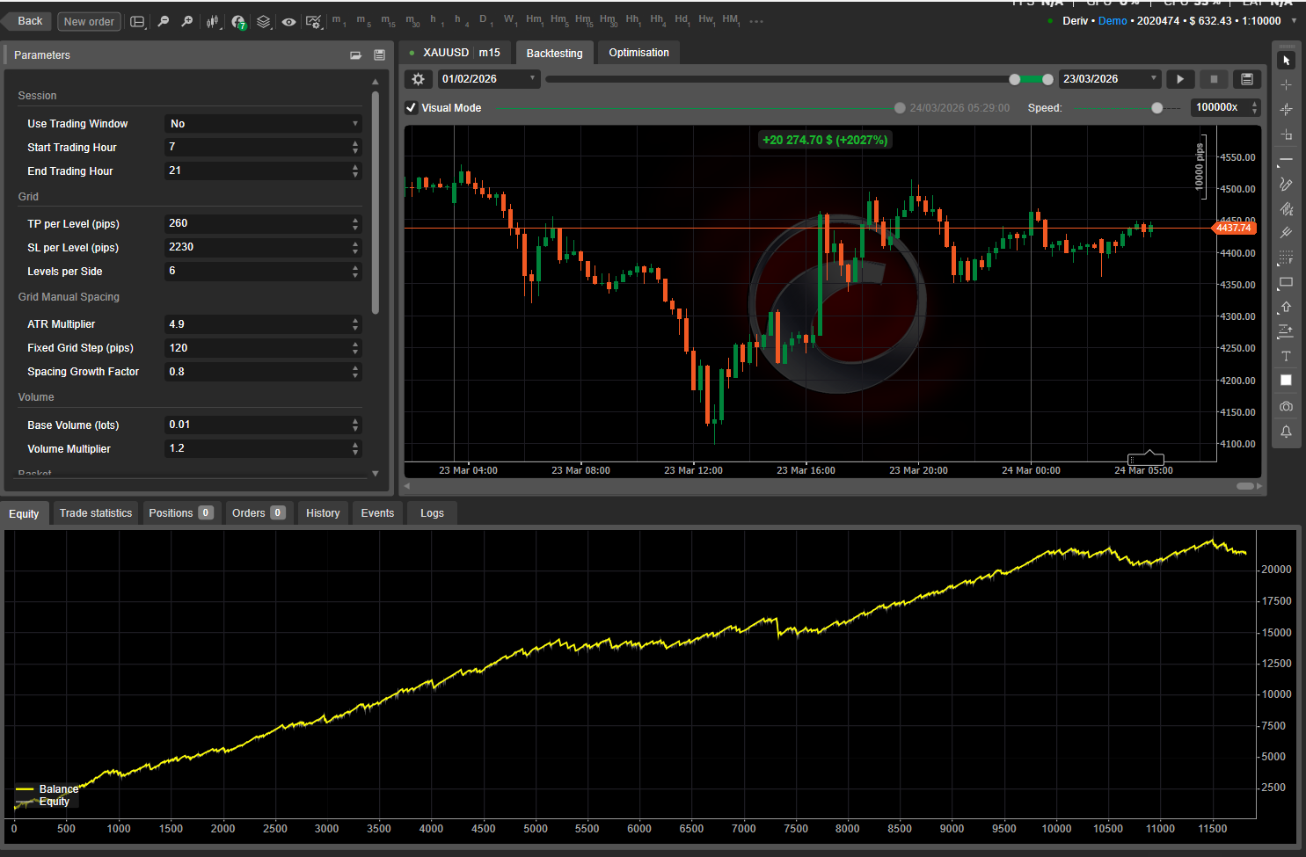The image size is (1306, 857).
Task: Pick the white color swatch in drawing toolbar
Action: click(1286, 381)
